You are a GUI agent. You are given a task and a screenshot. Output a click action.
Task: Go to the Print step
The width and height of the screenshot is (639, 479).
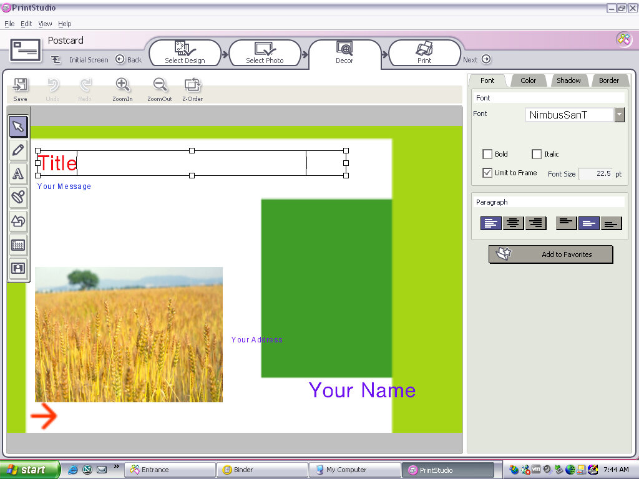coord(424,53)
